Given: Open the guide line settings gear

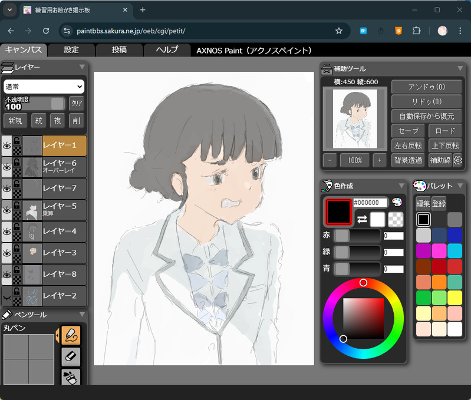Looking at the screenshot, I should coord(457,160).
